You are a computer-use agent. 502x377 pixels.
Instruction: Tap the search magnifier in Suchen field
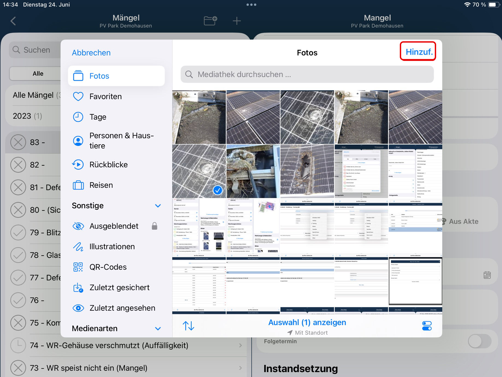click(x=16, y=50)
